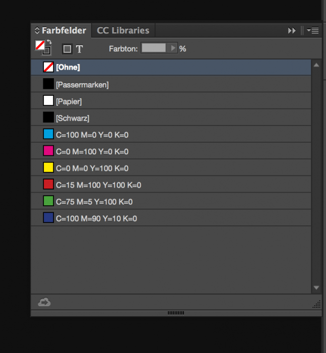Collapse the panel with double arrows
The width and height of the screenshot is (326, 353).
point(292,30)
